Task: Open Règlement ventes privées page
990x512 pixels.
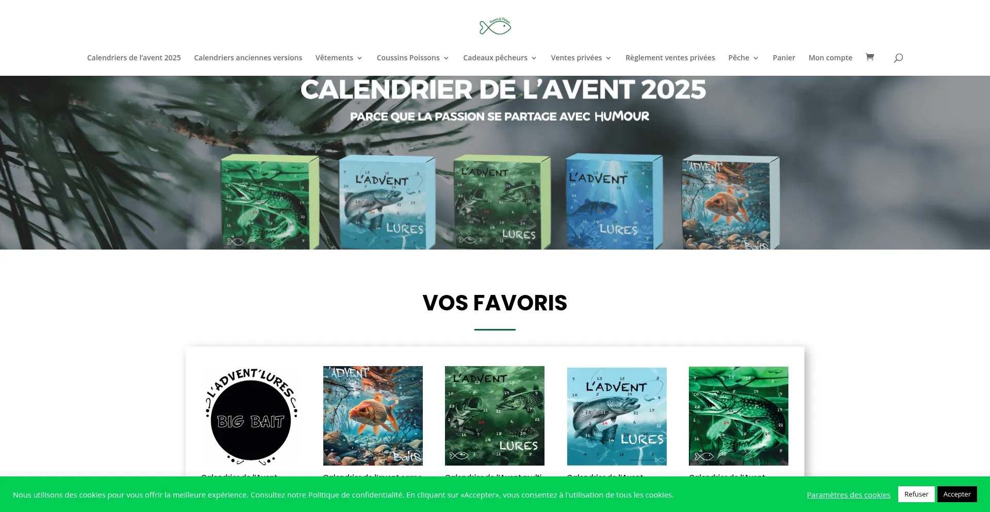Action: [670, 58]
